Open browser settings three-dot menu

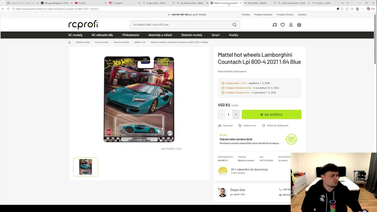363,9
